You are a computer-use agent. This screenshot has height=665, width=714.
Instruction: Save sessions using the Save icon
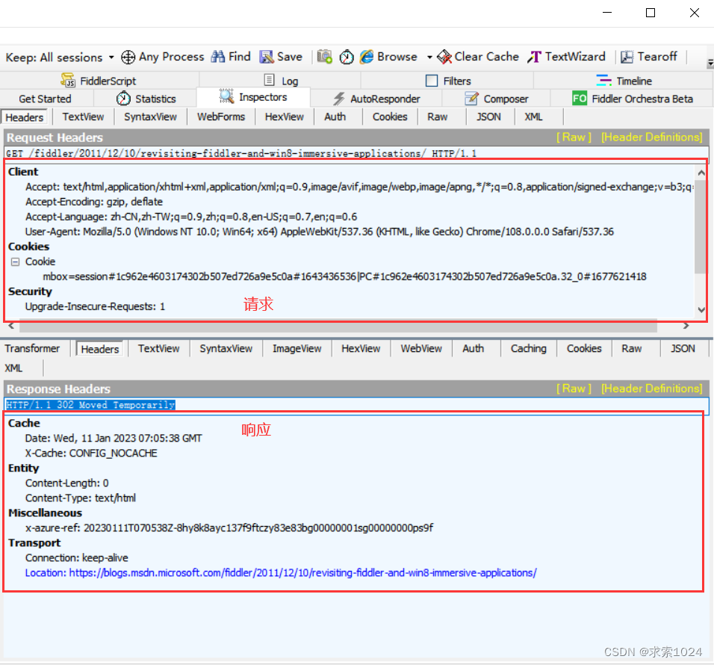point(267,57)
